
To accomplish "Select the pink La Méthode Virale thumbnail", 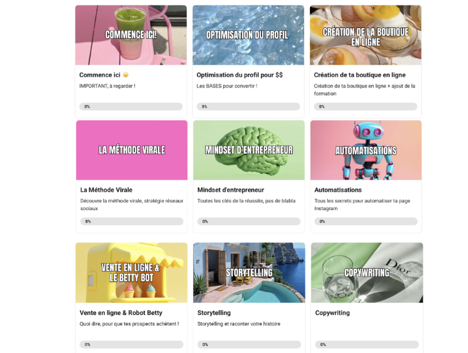I will tap(132, 150).
